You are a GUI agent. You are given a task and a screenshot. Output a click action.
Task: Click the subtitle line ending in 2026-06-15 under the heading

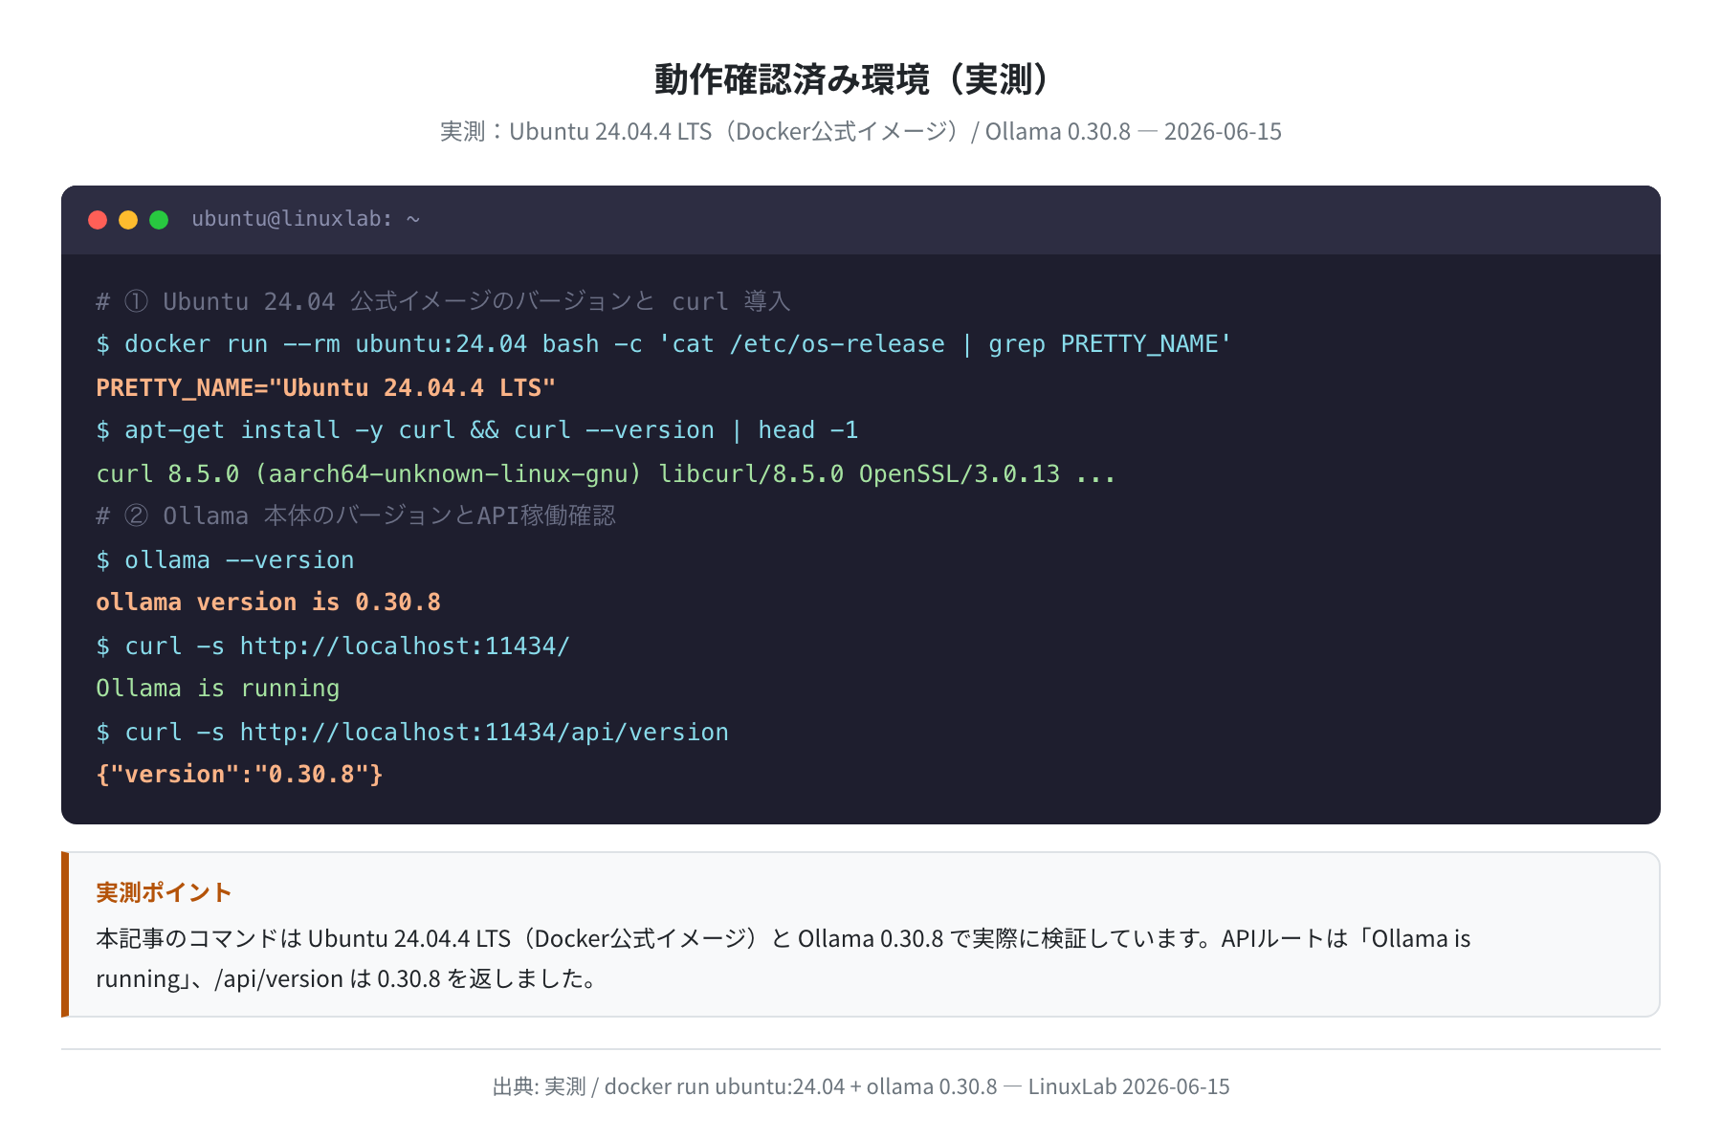click(861, 131)
